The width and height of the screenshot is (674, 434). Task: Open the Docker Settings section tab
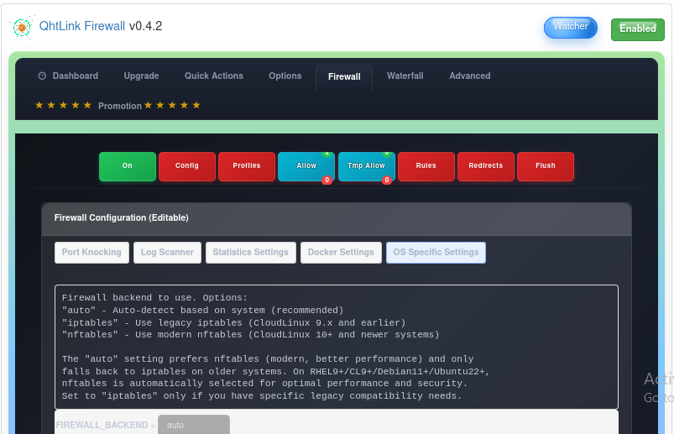click(x=341, y=253)
